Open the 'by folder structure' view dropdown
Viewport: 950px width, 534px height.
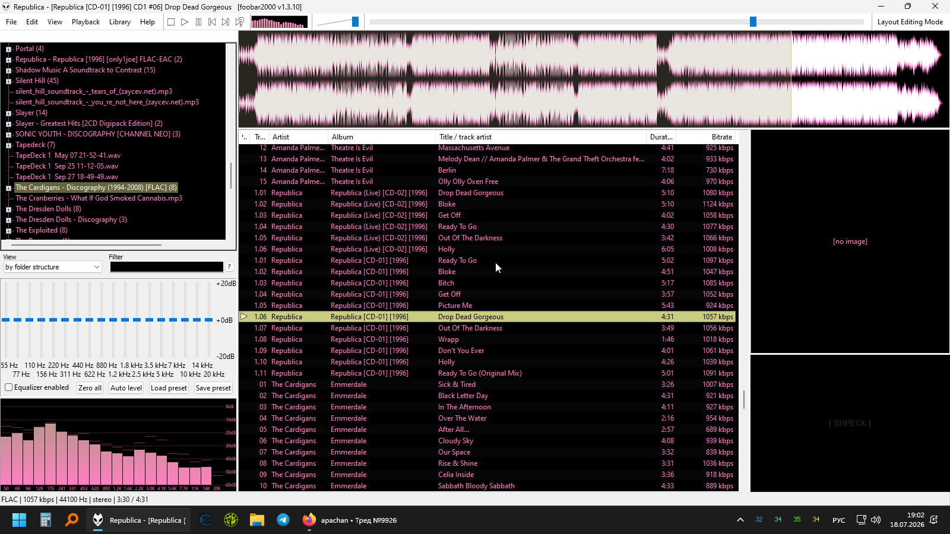(52, 267)
